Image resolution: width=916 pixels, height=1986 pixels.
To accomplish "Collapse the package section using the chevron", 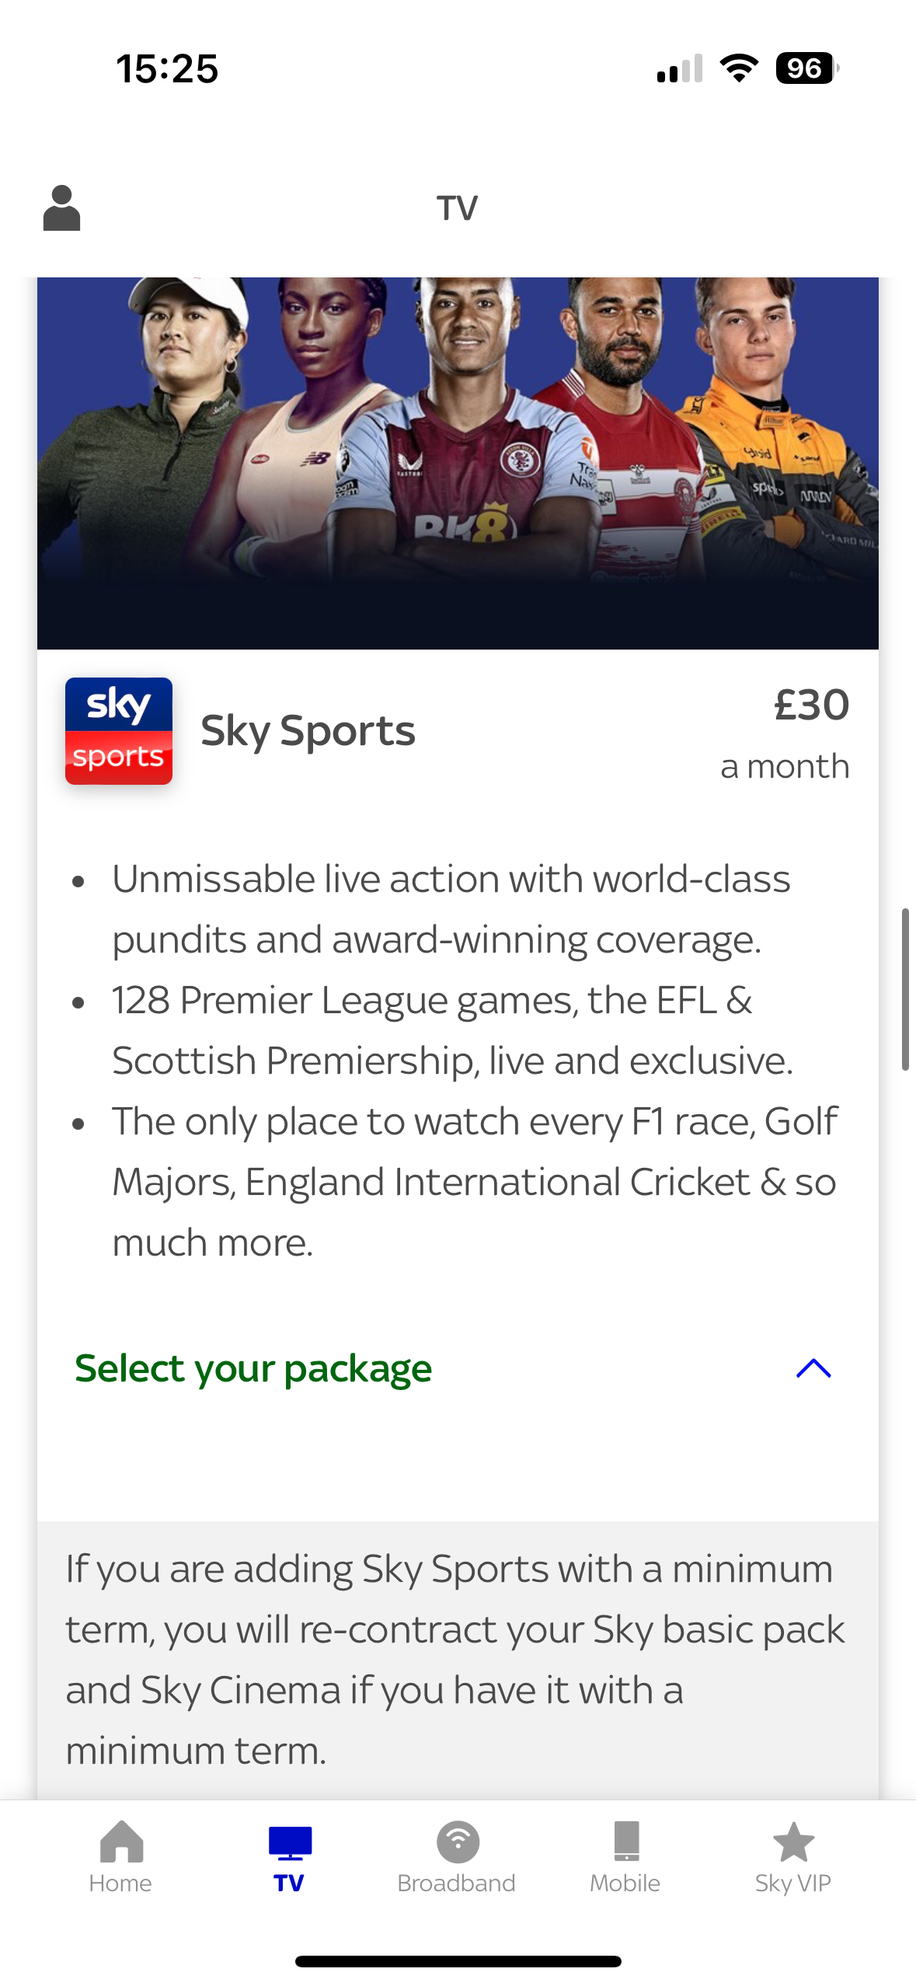I will pyautogui.click(x=813, y=1368).
